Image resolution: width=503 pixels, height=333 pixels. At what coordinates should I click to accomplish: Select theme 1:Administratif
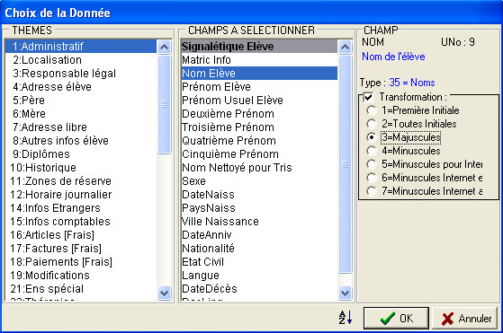[x=80, y=47]
